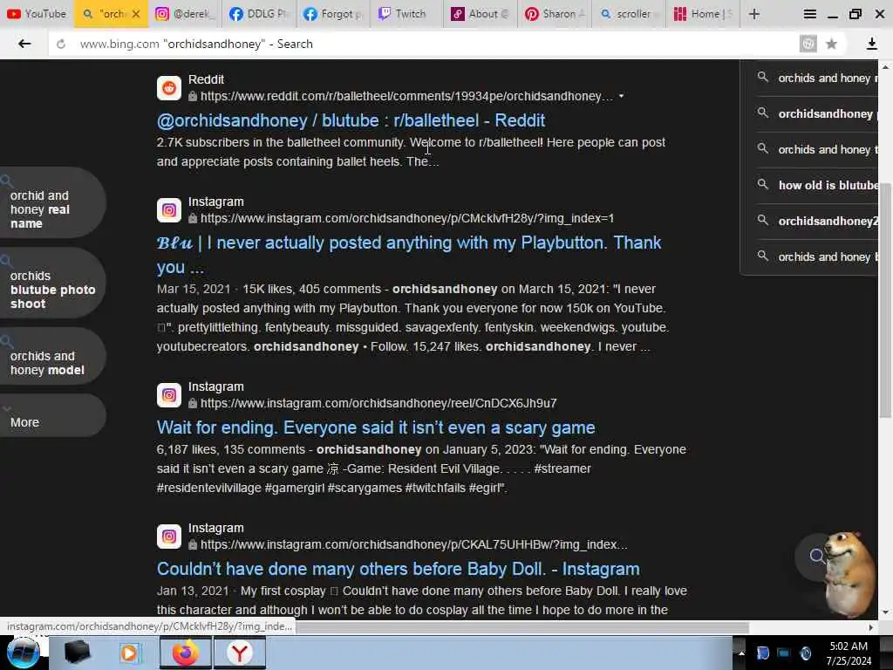Switch to the YouTube tab
Image resolution: width=893 pixels, height=670 pixels.
[37, 14]
